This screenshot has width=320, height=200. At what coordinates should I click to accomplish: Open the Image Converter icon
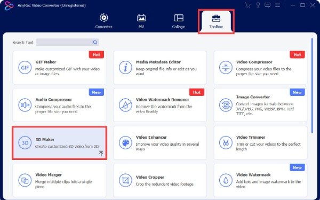point(226,105)
